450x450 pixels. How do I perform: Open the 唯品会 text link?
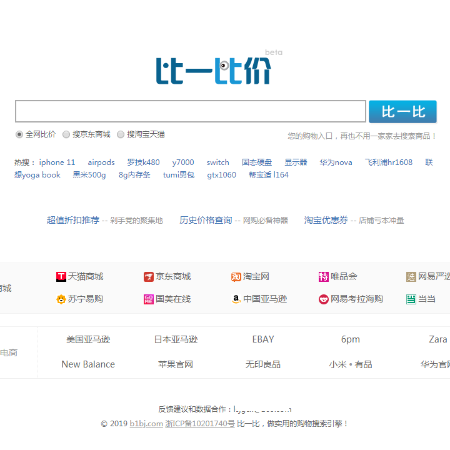pos(344,277)
